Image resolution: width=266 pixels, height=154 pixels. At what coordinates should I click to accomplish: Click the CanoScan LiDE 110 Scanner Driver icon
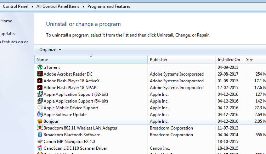(x=40, y=148)
